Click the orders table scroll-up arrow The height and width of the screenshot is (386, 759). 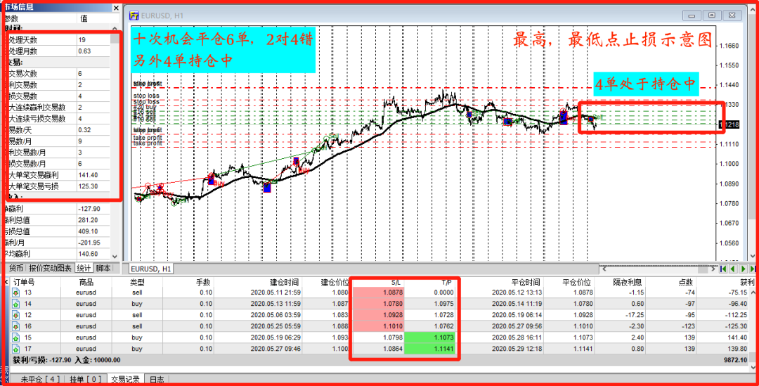coord(753,292)
